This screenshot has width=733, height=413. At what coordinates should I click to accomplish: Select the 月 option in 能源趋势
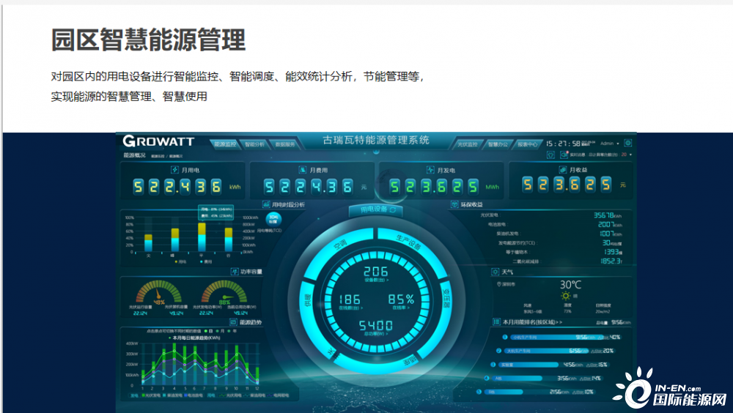pyautogui.click(x=220, y=331)
